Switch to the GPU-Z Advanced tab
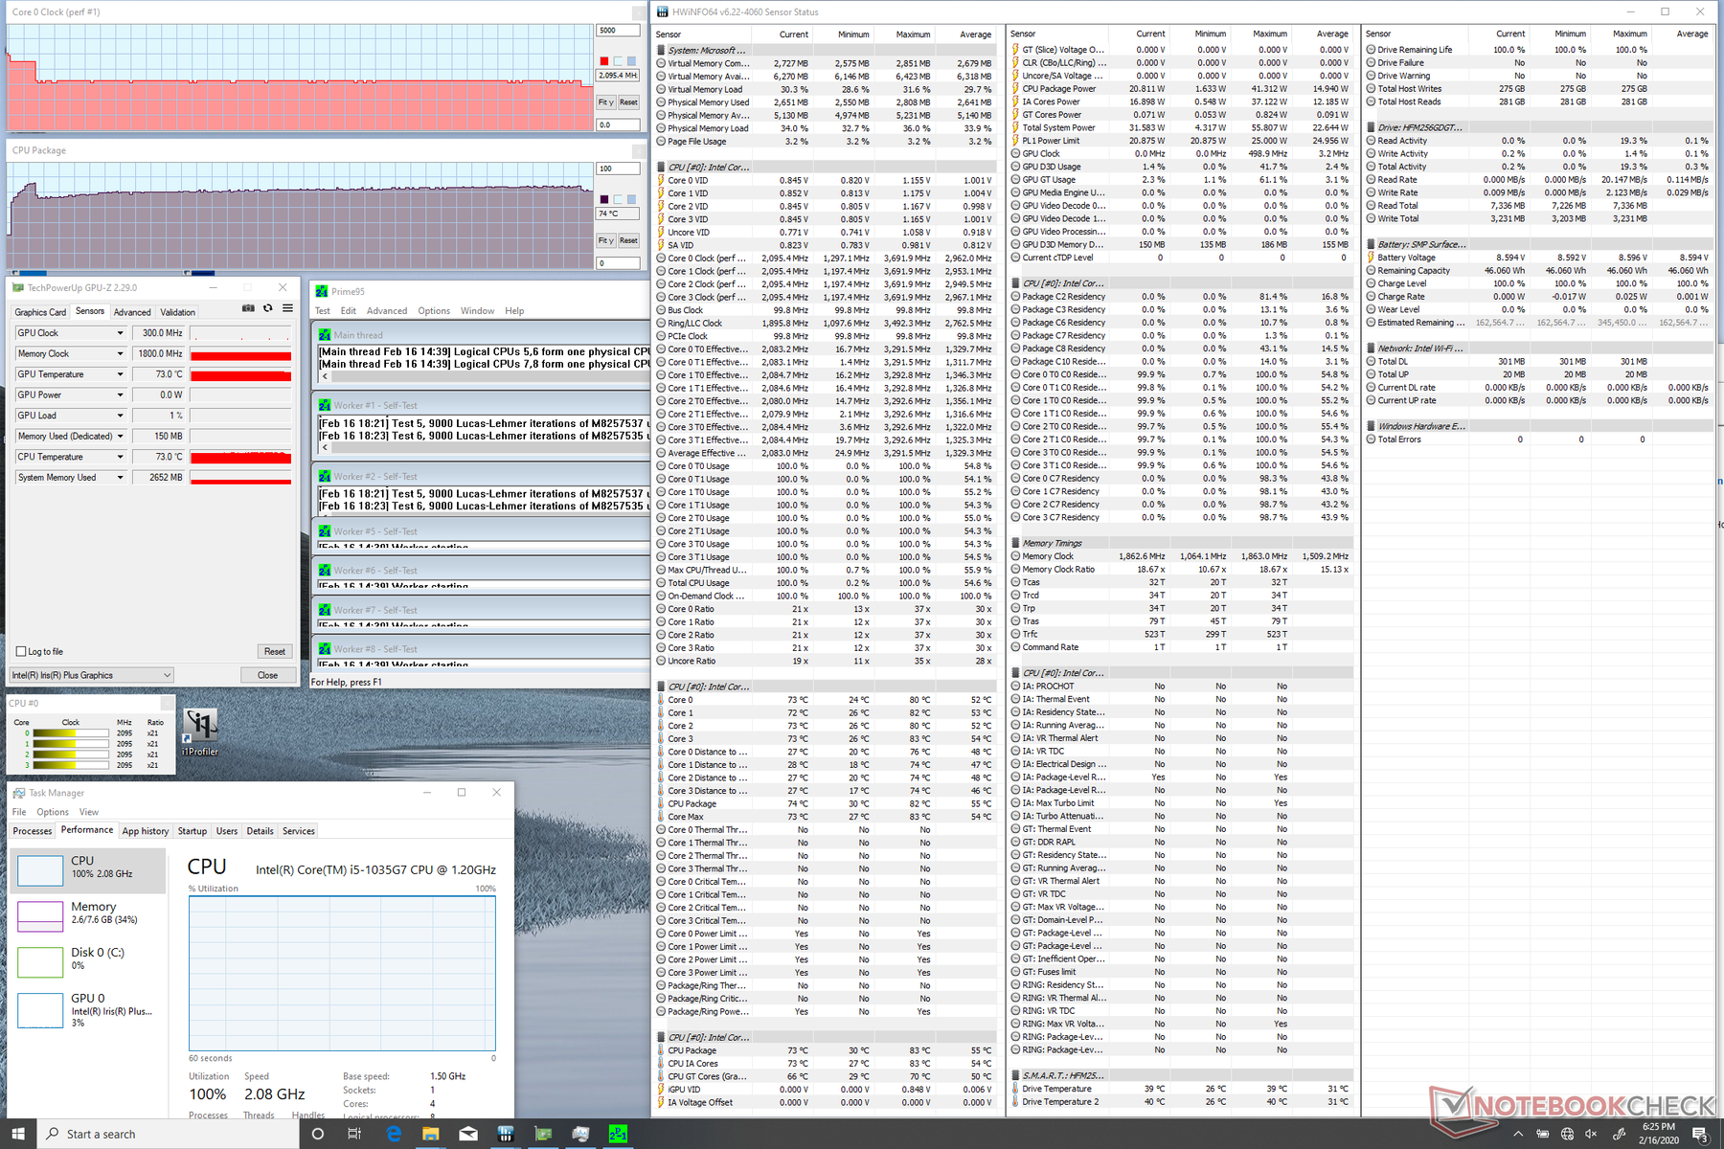Viewport: 1724px width, 1149px height. (x=132, y=312)
